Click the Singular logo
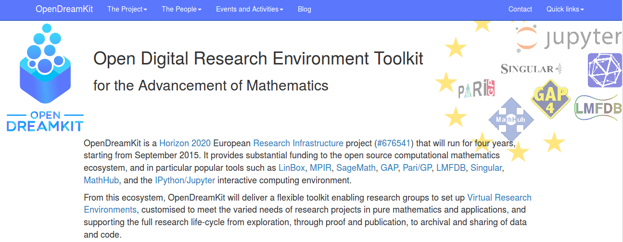Image resolution: width=623 pixels, height=242 pixels. [531, 69]
